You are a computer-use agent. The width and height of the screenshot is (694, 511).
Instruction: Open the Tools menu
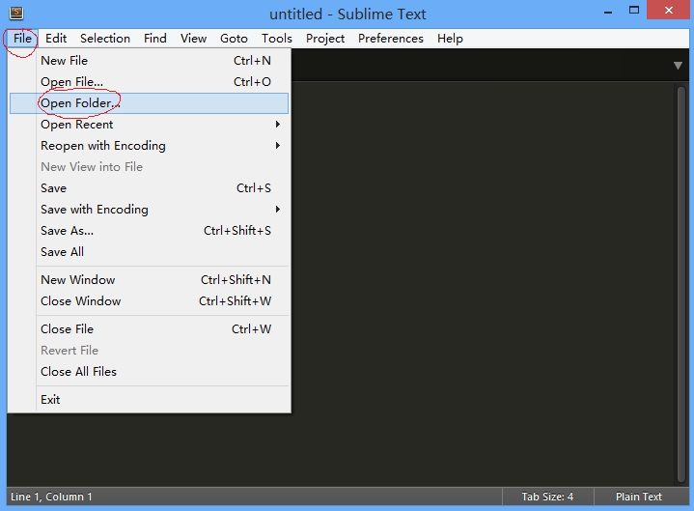click(x=277, y=39)
